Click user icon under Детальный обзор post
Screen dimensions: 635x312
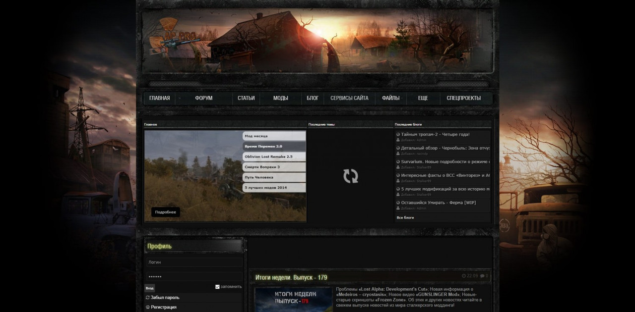click(398, 154)
